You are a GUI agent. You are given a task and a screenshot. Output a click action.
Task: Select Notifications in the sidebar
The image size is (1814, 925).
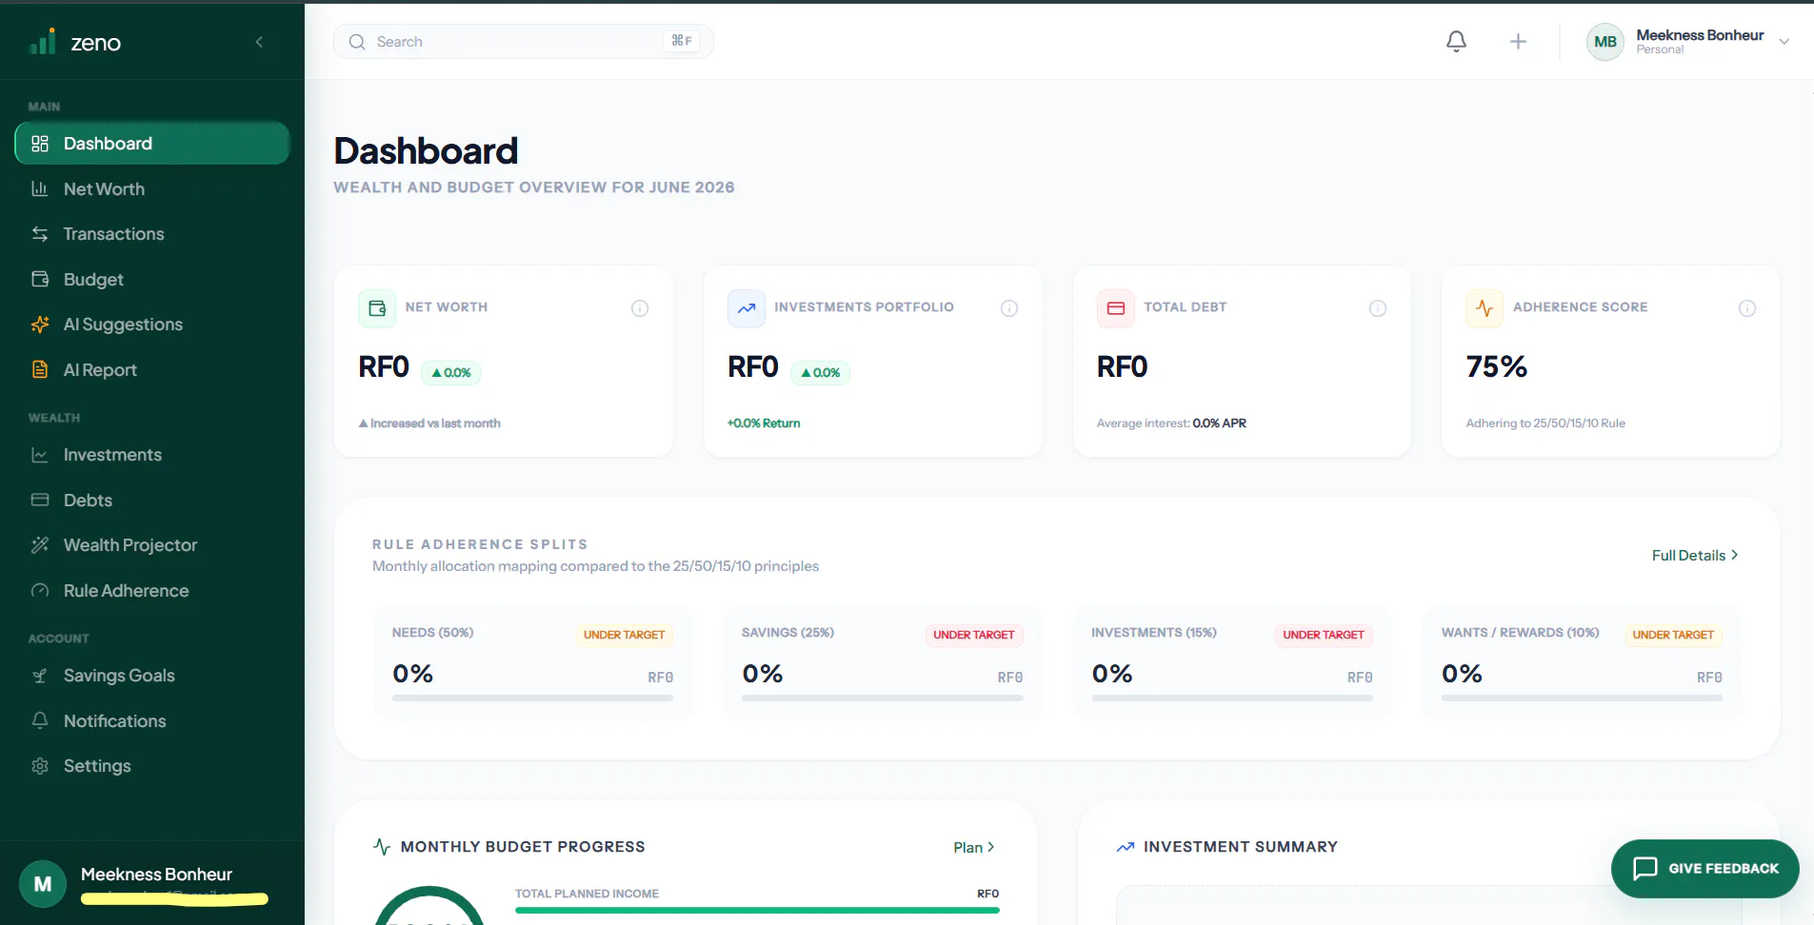tap(152, 721)
